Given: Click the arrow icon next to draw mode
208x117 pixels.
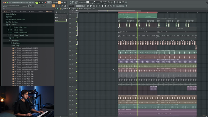Looking at the screenshot, I should (56, 6).
